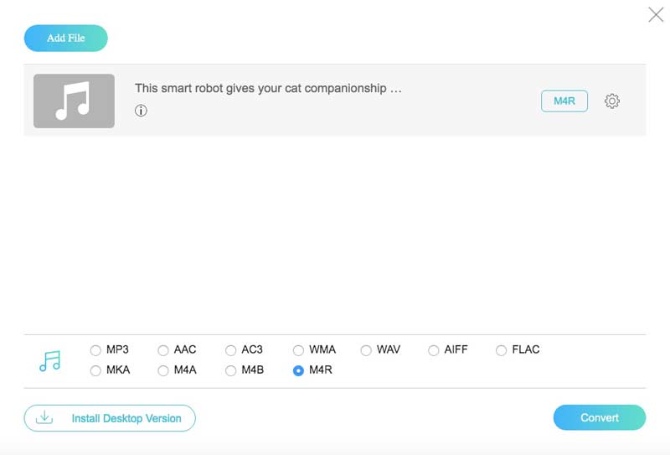
Task: Choose AAC as output format
Action: 163,350
